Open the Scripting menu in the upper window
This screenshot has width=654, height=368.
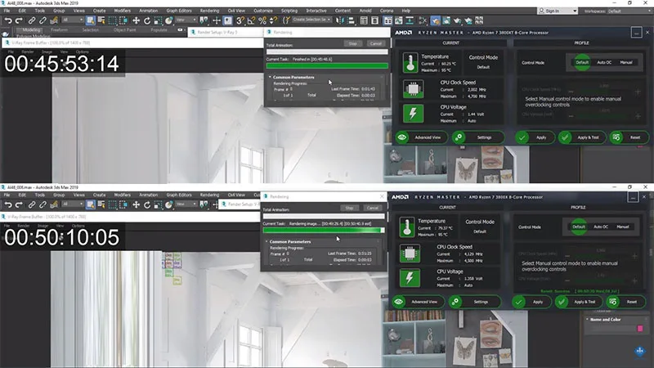[x=289, y=11]
